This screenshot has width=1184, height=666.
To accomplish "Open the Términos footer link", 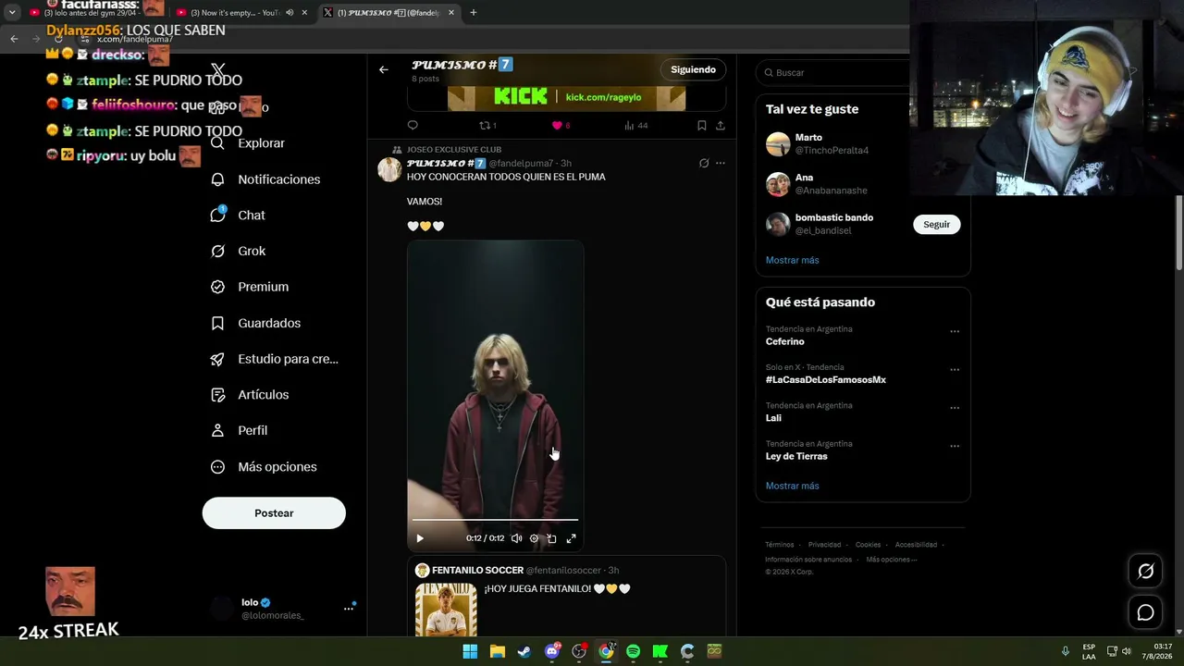I will coord(780,545).
